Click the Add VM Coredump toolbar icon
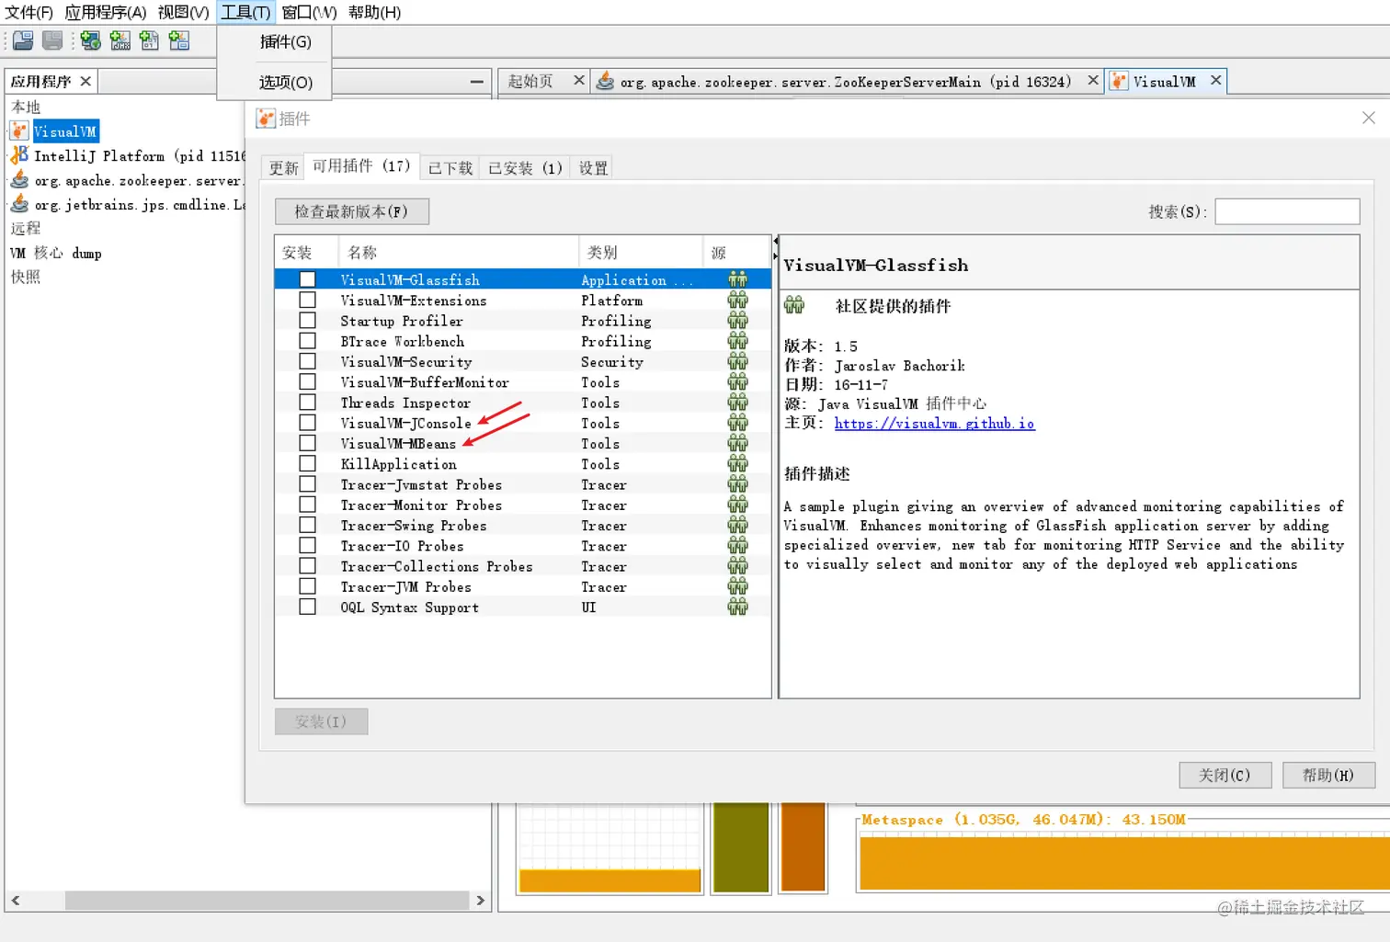1390x942 pixels. tap(149, 40)
